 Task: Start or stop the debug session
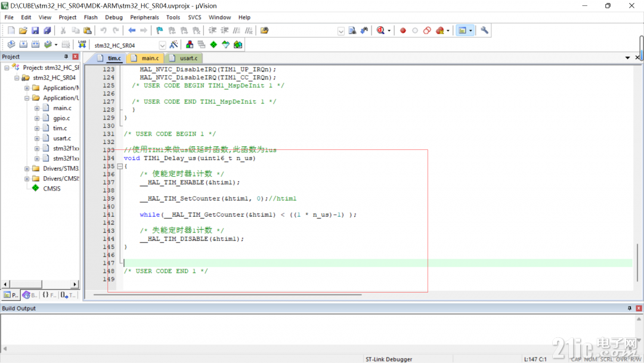click(380, 30)
